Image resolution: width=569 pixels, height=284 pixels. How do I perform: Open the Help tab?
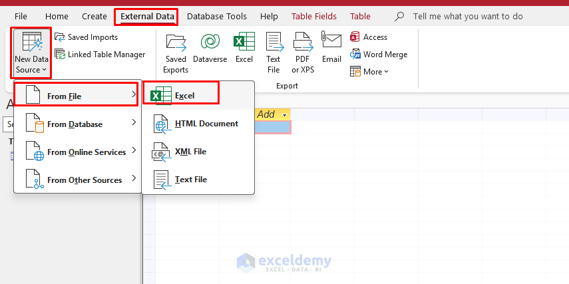269,17
